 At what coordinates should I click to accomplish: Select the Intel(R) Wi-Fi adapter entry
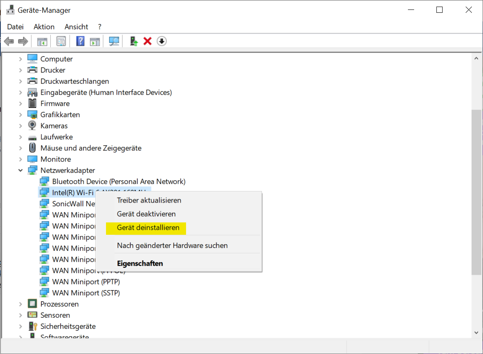(73, 193)
